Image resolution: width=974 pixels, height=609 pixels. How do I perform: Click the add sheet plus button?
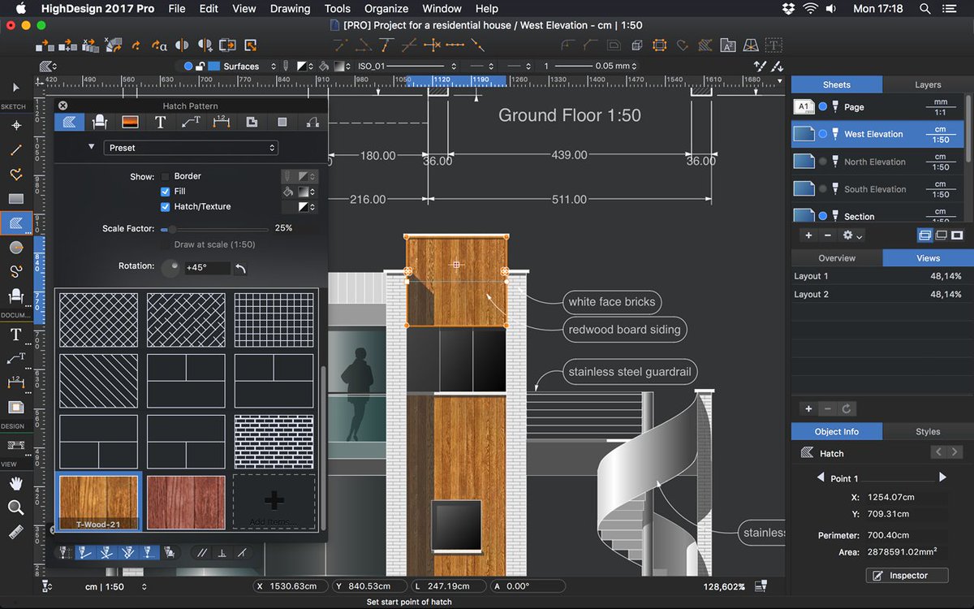(x=808, y=235)
